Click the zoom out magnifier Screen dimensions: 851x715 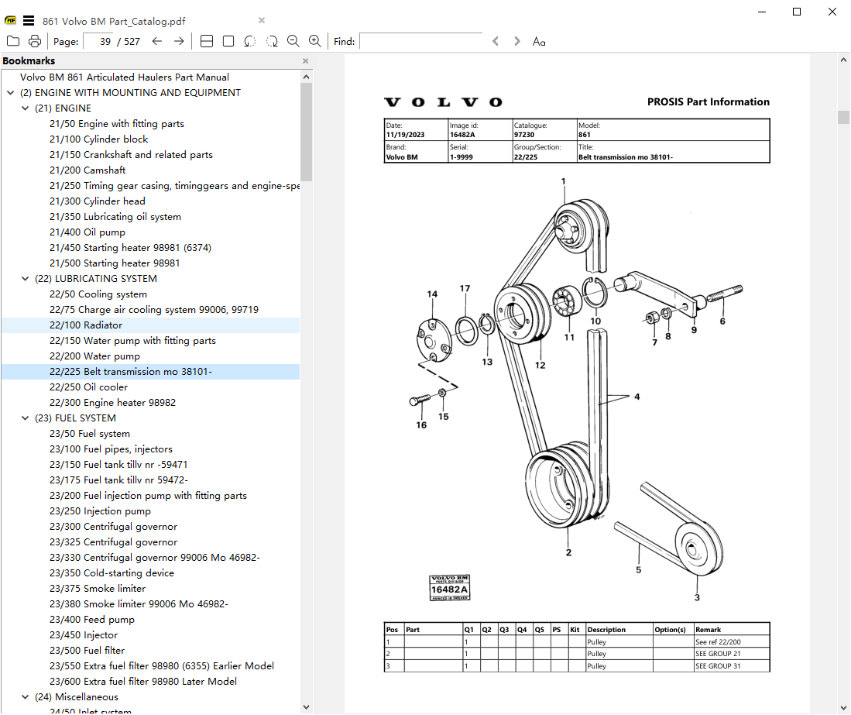tap(293, 41)
